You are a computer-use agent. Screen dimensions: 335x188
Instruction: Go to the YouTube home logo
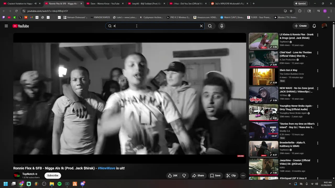pyautogui.click(x=21, y=26)
